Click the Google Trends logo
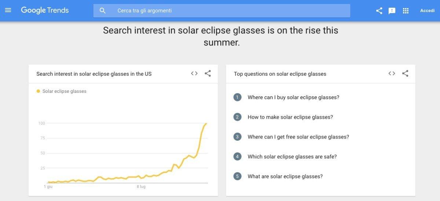The width and height of the screenshot is (440, 201). coord(45,10)
